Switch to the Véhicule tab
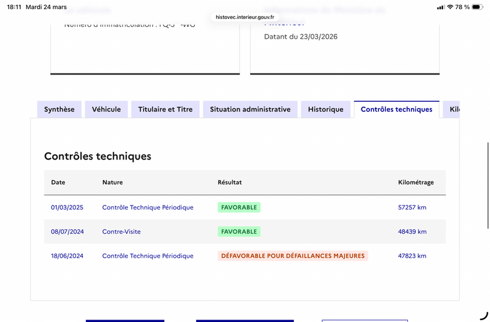 tap(106, 109)
